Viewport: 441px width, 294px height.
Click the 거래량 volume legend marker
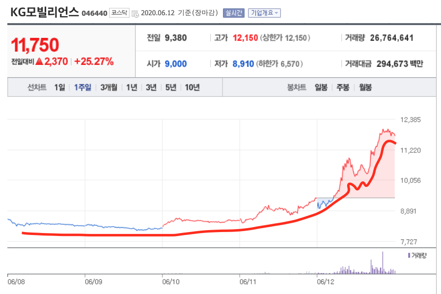409,256
